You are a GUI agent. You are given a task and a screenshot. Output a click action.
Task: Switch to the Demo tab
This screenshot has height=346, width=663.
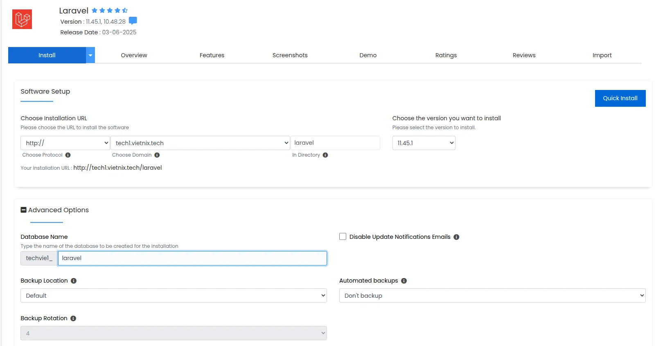pyautogui.click(x=368, y=55)
